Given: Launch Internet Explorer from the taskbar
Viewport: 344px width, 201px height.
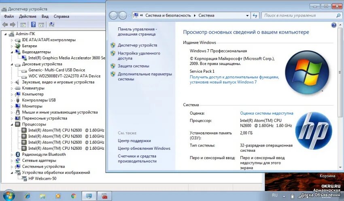Looking at the screenshot, I should (28, 196).
